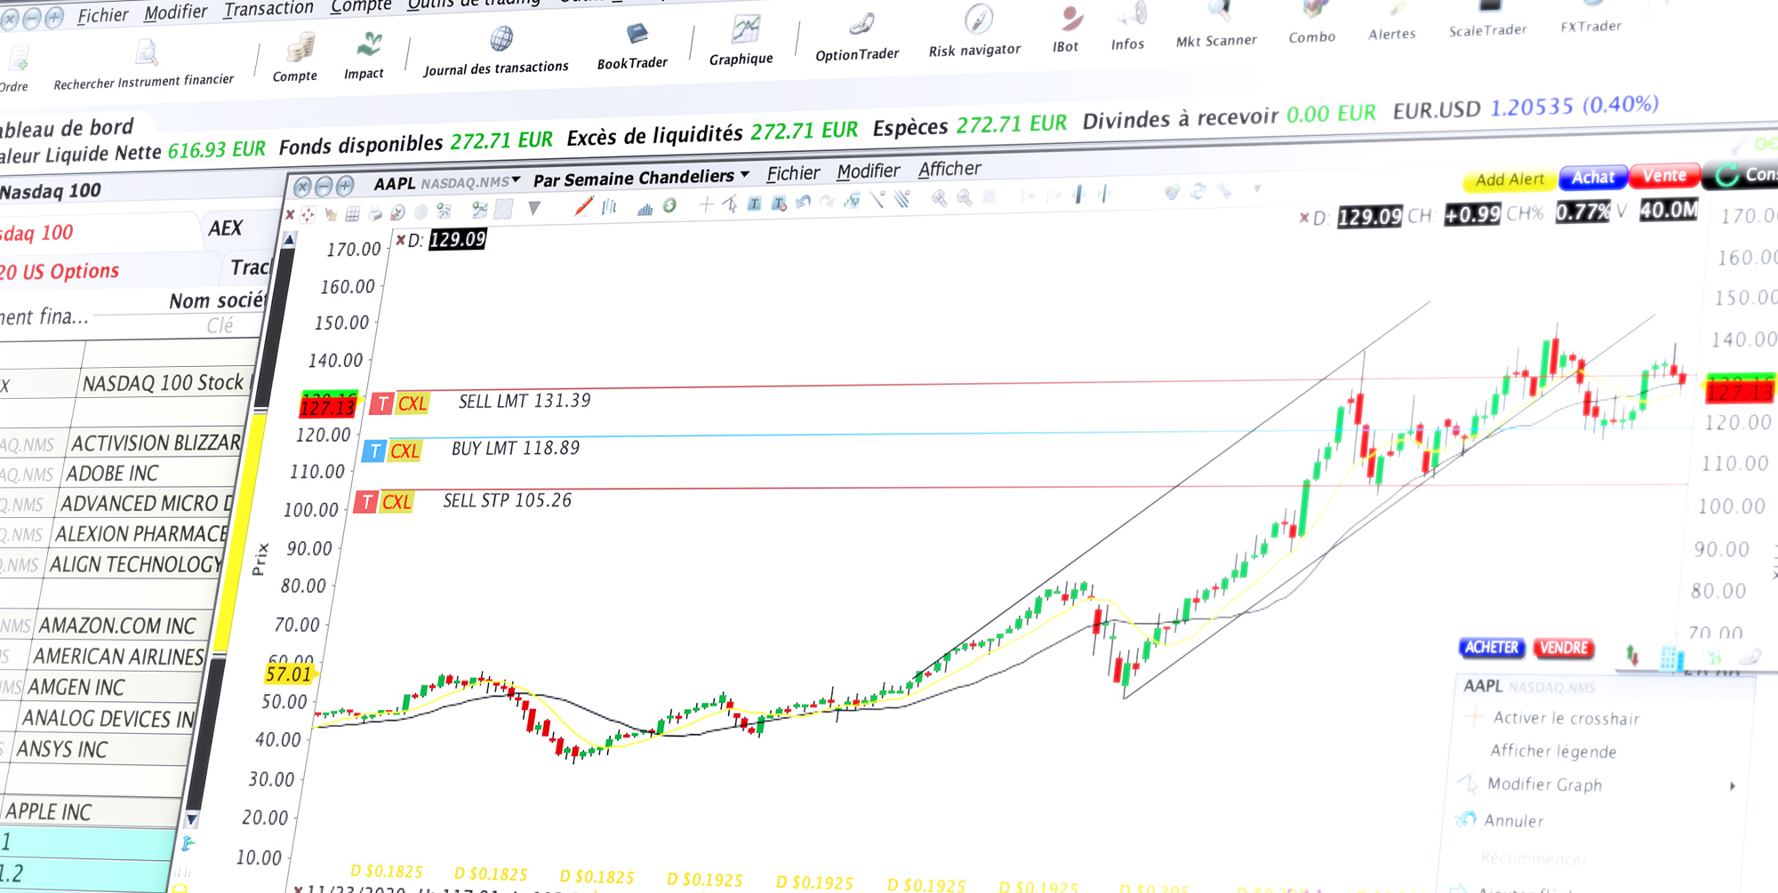
Task: Expand the gray triangle dropdown in chart toolbar
Action: pyautogui.click(x=534, y=209)
